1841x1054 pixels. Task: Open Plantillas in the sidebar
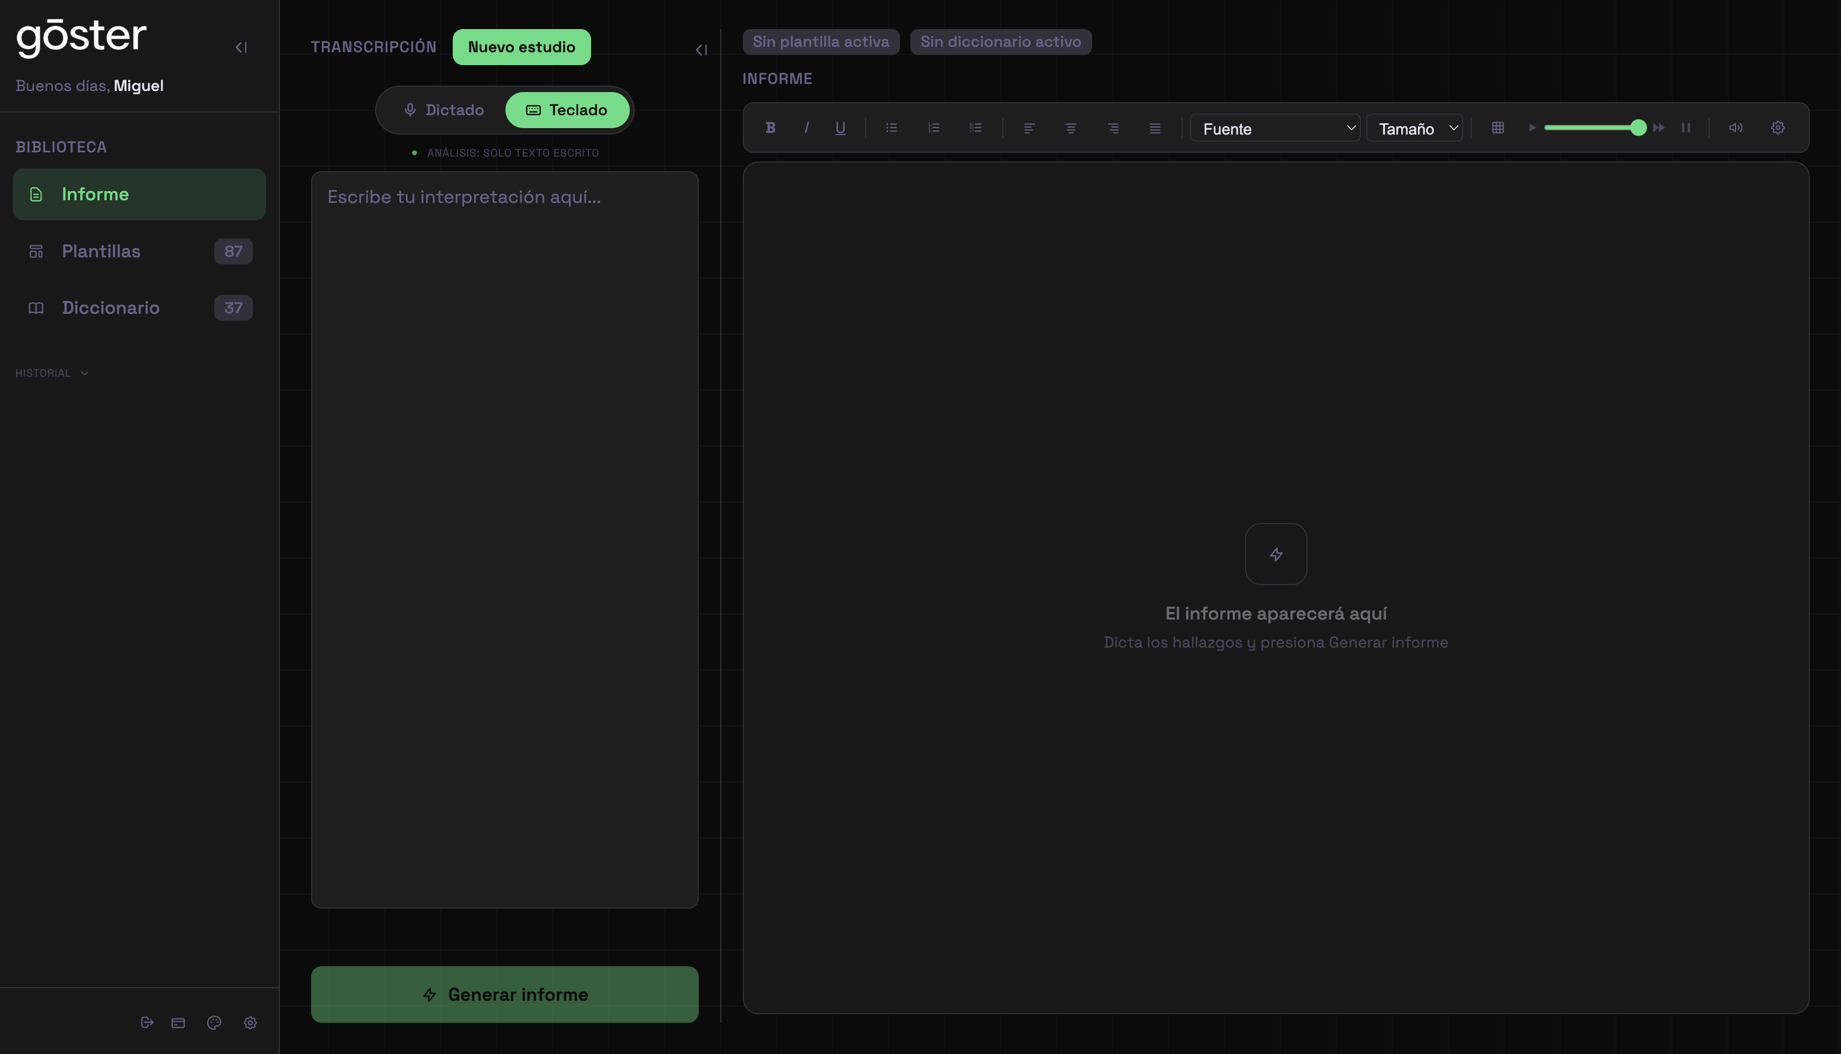pos(139,251)
